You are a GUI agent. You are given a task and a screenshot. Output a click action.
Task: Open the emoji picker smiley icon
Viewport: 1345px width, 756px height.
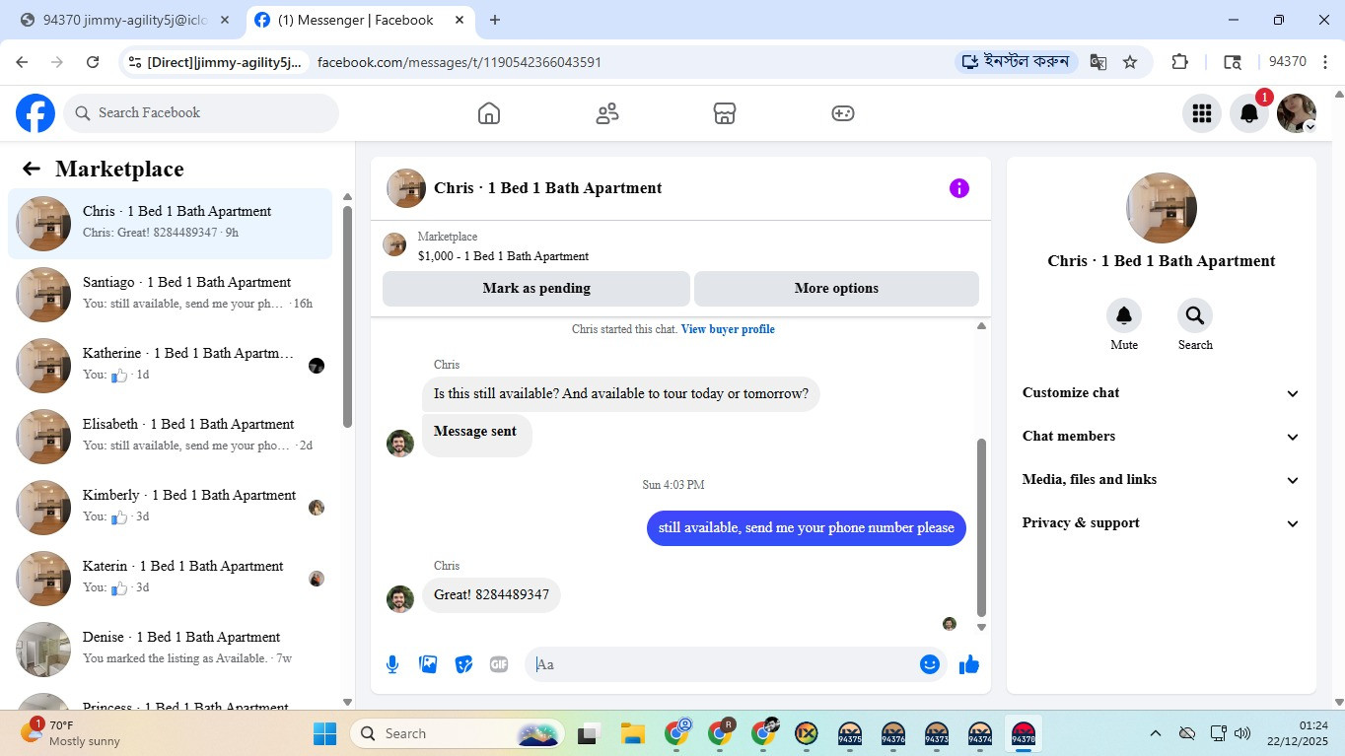pyautogui.click(x=929, y=664)
